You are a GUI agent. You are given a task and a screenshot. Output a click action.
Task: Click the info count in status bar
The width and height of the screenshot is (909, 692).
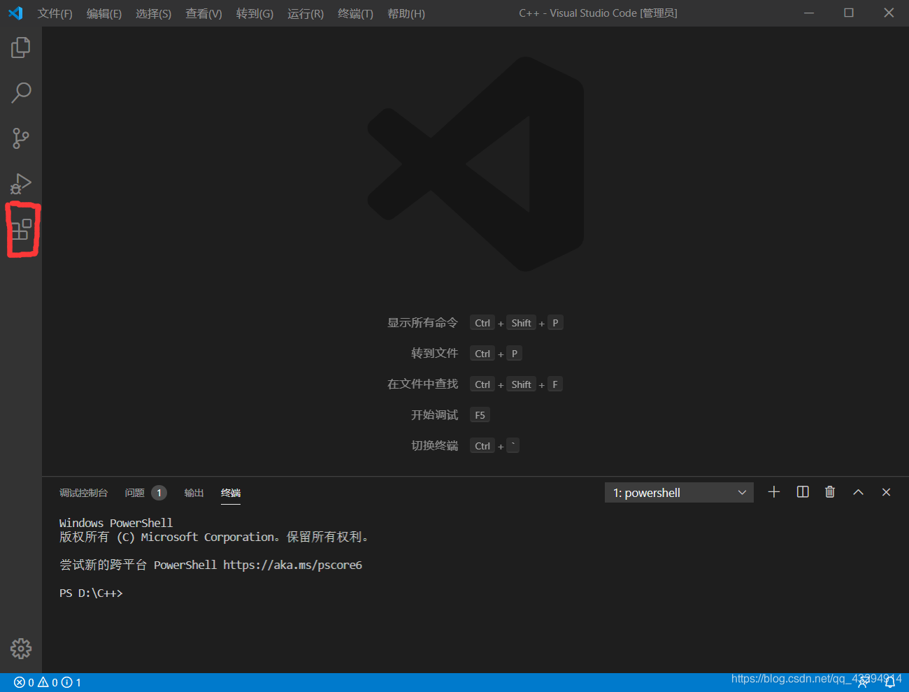[x=71, y=682]
